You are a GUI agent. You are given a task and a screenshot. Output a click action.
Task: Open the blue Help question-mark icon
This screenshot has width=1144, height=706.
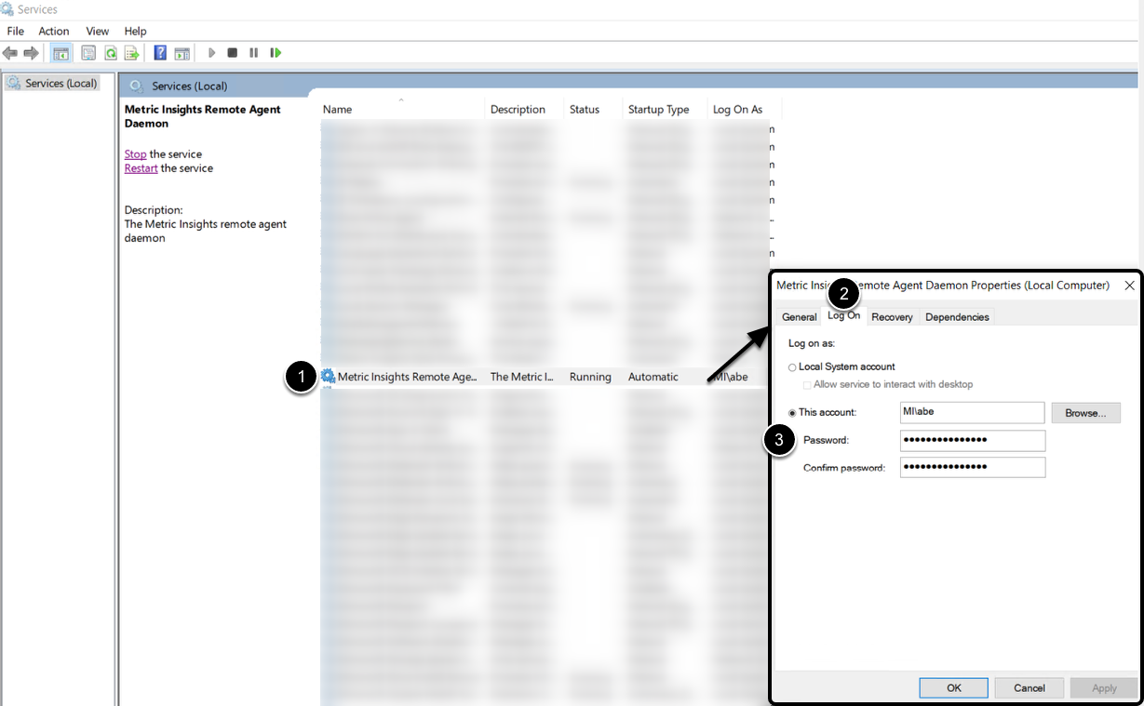coord(160,53)
